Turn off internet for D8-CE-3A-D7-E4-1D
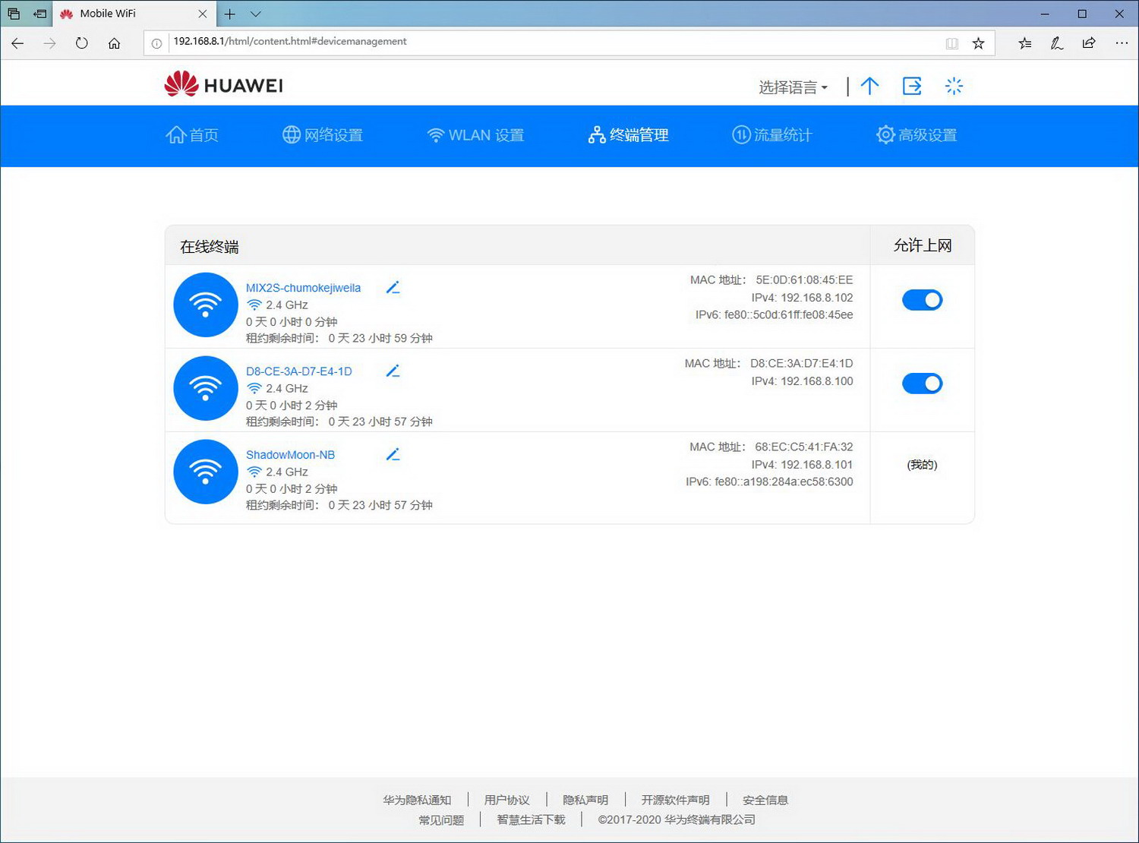This screenshot has width=1139, height=843. click(922, 383)
